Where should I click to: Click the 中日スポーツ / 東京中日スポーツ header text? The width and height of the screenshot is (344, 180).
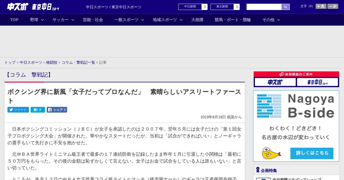114,7
